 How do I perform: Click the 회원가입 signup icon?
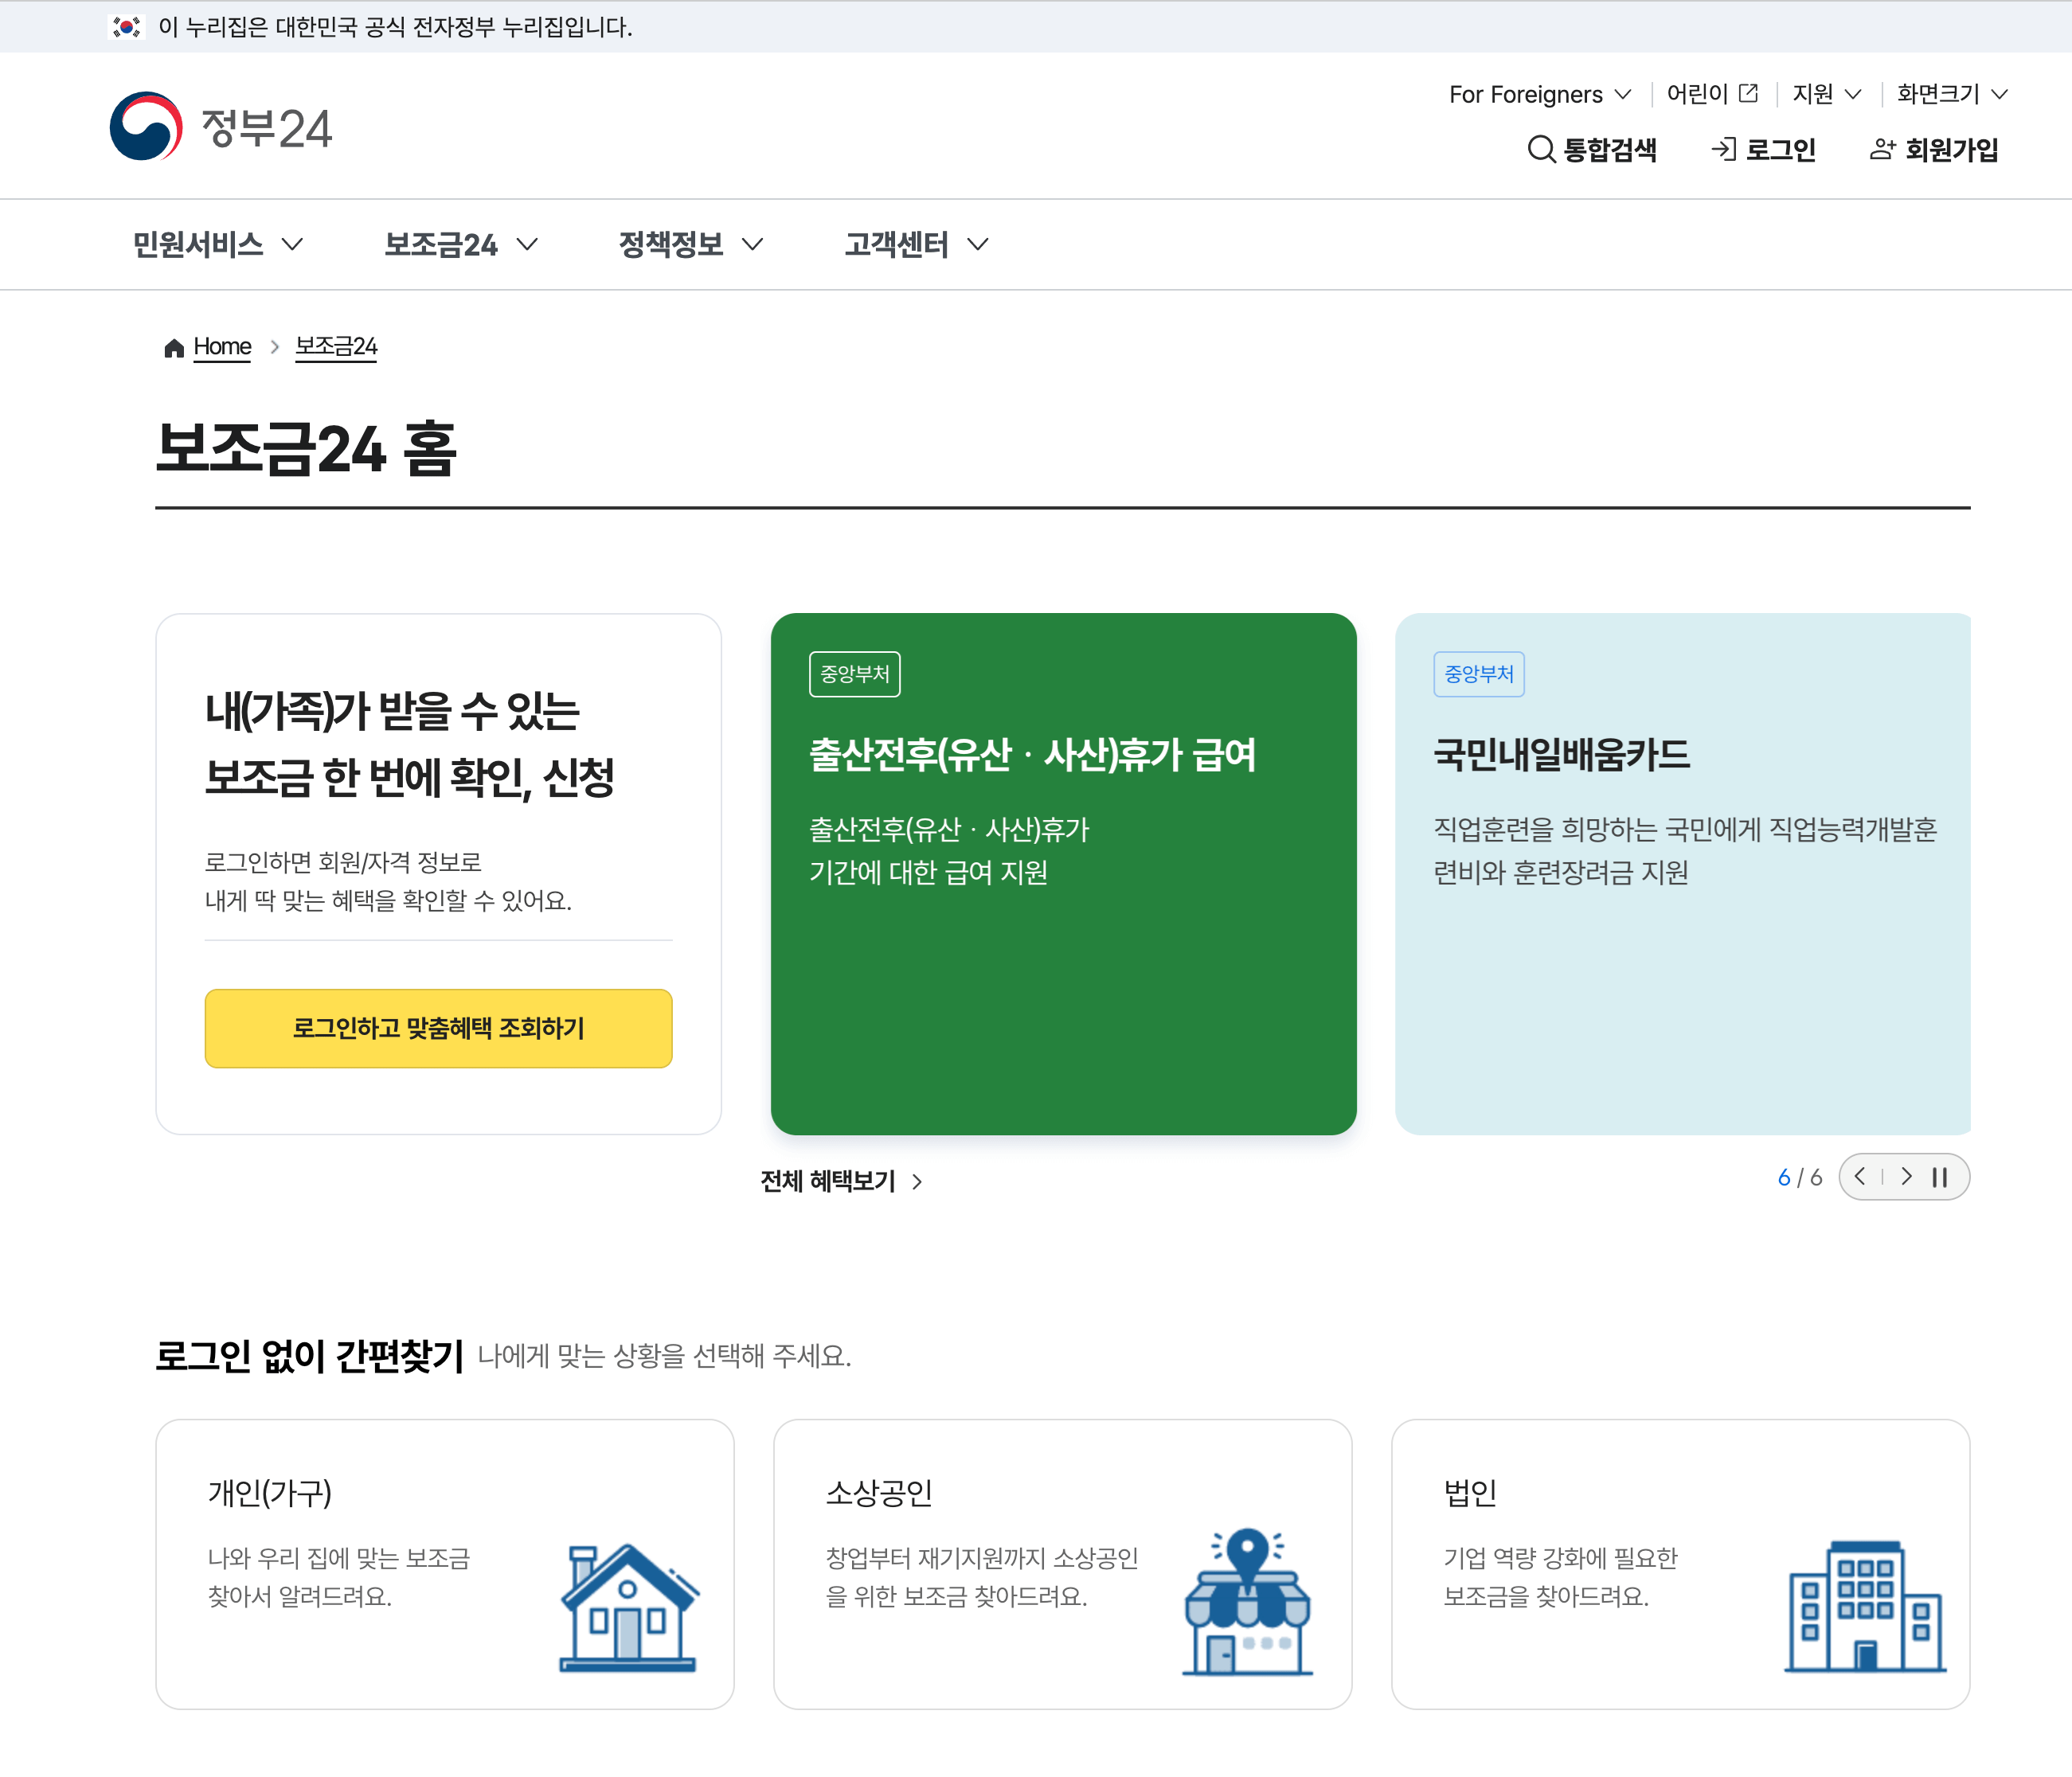1882,148
